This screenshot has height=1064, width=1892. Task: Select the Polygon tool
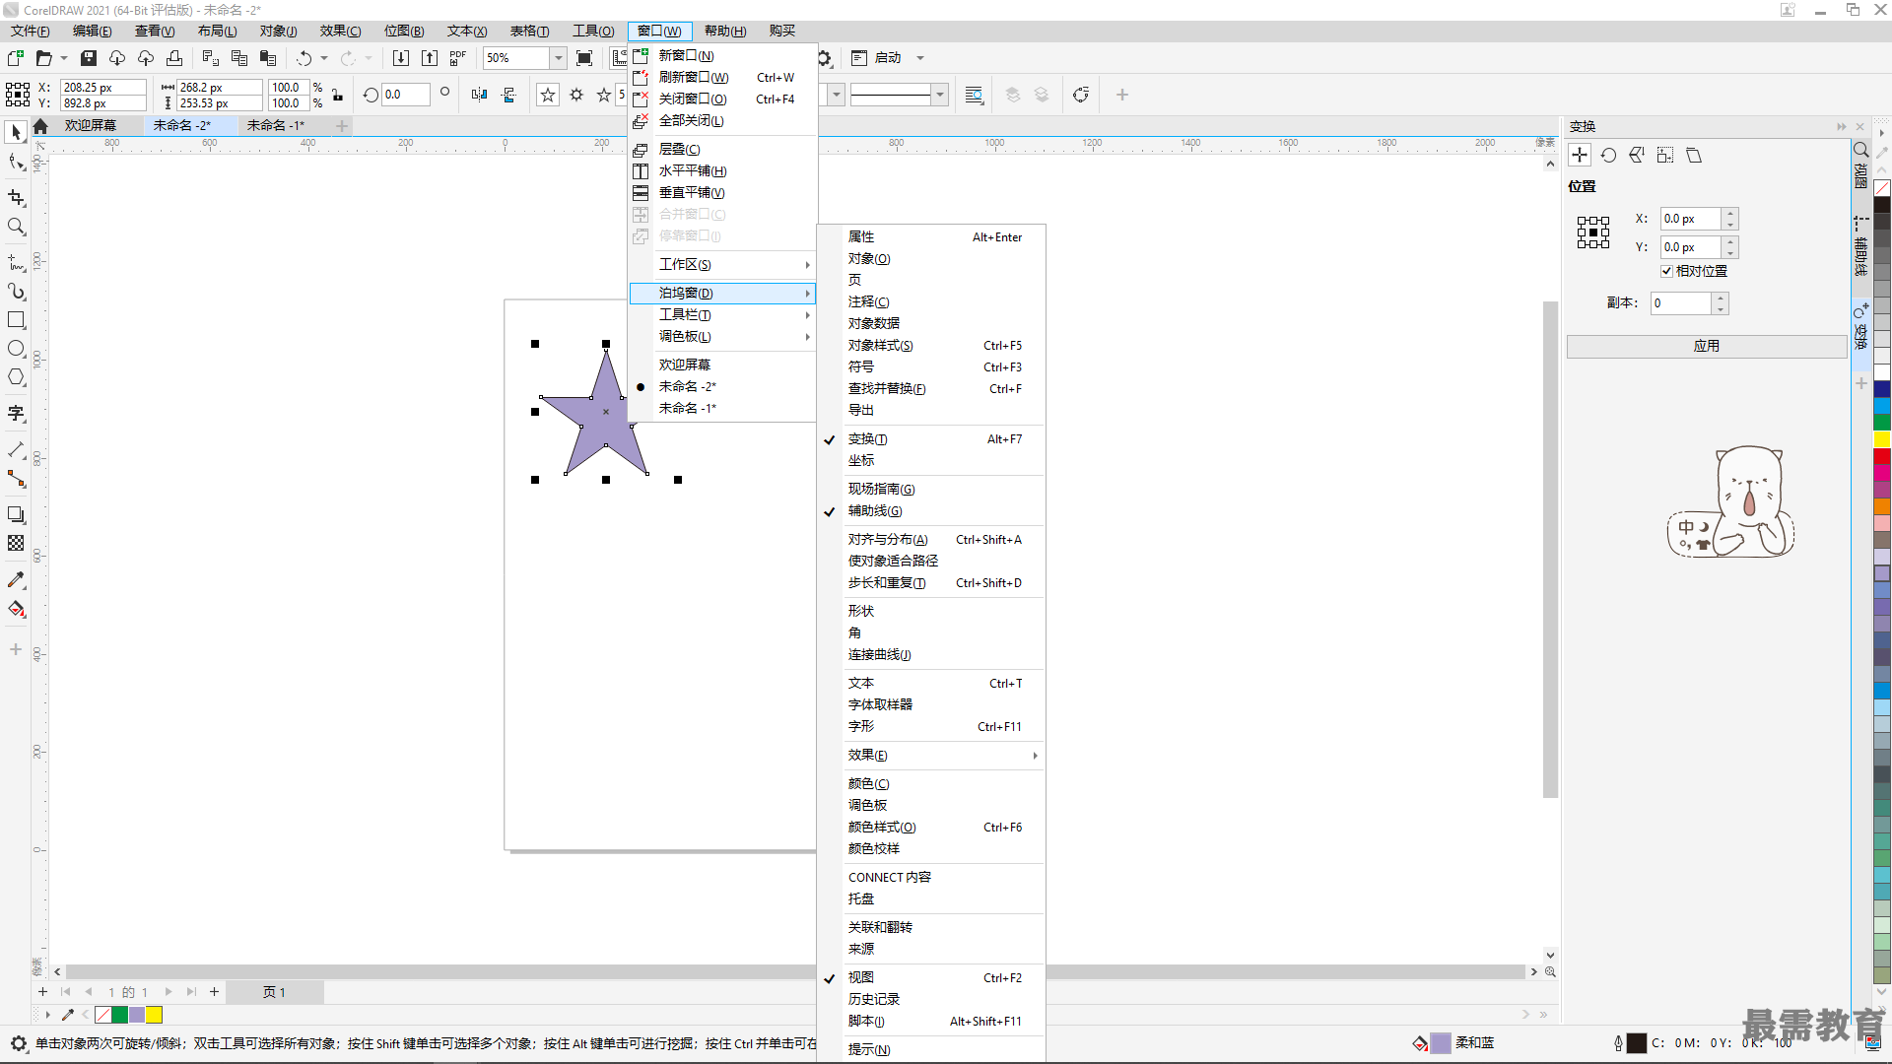[x=16, y=377]
